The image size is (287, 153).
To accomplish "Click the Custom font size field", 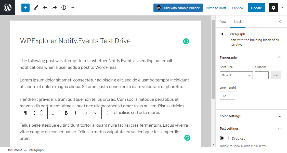I will click(x=262, y=75).
